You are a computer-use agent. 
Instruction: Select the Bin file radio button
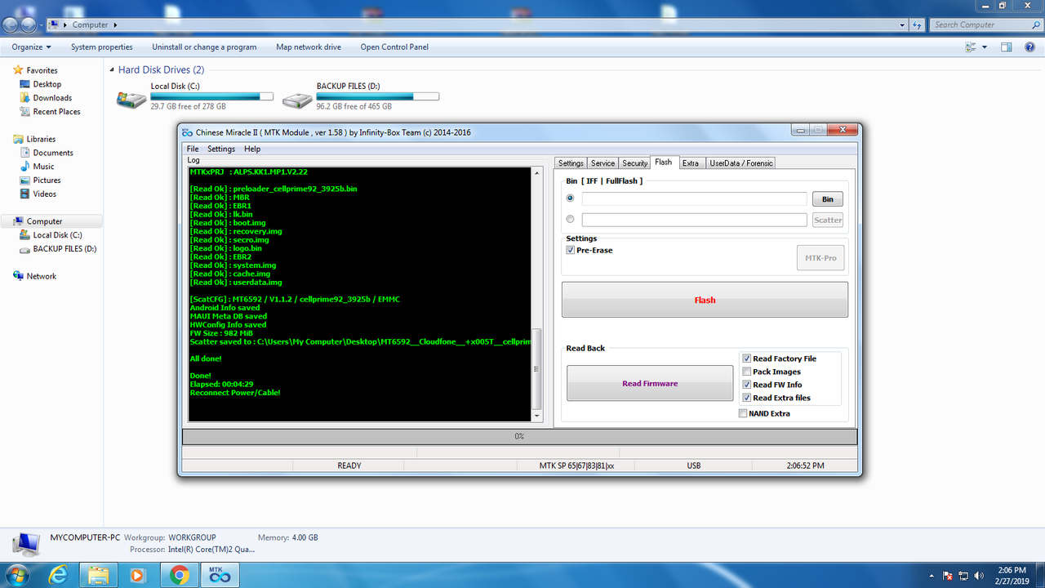click(x=570, y=198)
